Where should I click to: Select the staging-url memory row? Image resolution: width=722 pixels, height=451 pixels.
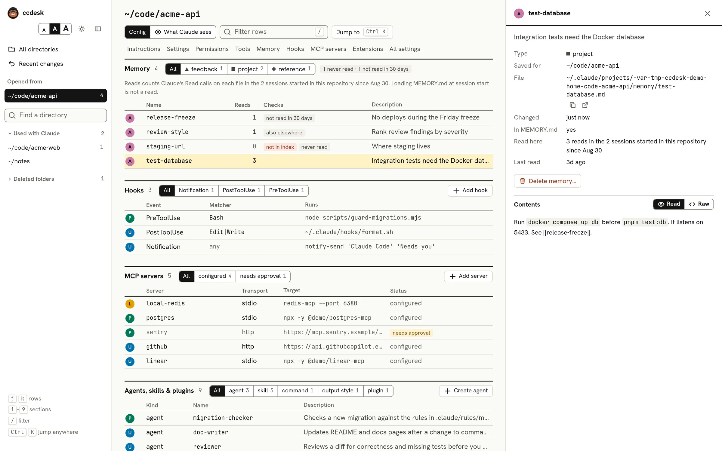[308, 147]
